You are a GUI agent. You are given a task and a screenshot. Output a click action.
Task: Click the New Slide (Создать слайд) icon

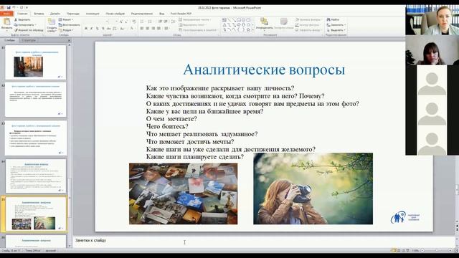point(52,21)
